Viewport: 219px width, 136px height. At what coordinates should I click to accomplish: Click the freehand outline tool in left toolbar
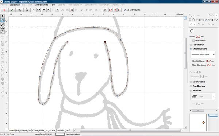tap(3, 38)
